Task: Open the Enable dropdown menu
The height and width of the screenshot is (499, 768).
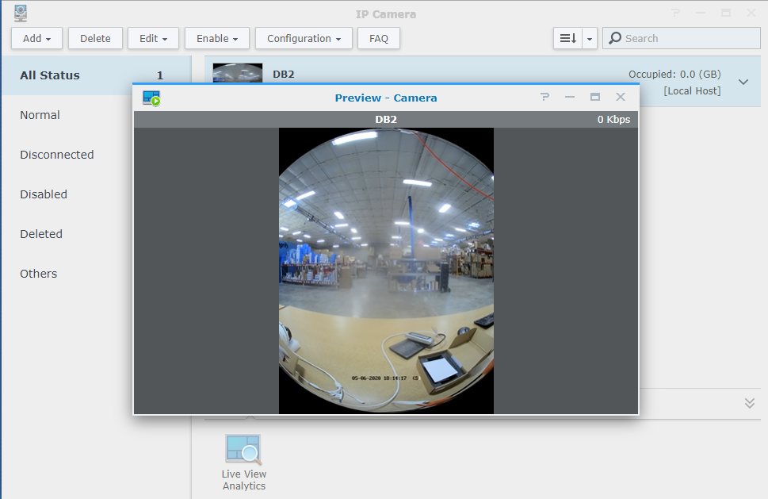Action: (x=217, y=38)
